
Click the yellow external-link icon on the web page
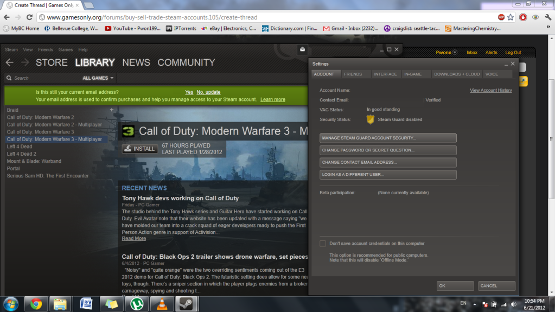tap(524, 81)
